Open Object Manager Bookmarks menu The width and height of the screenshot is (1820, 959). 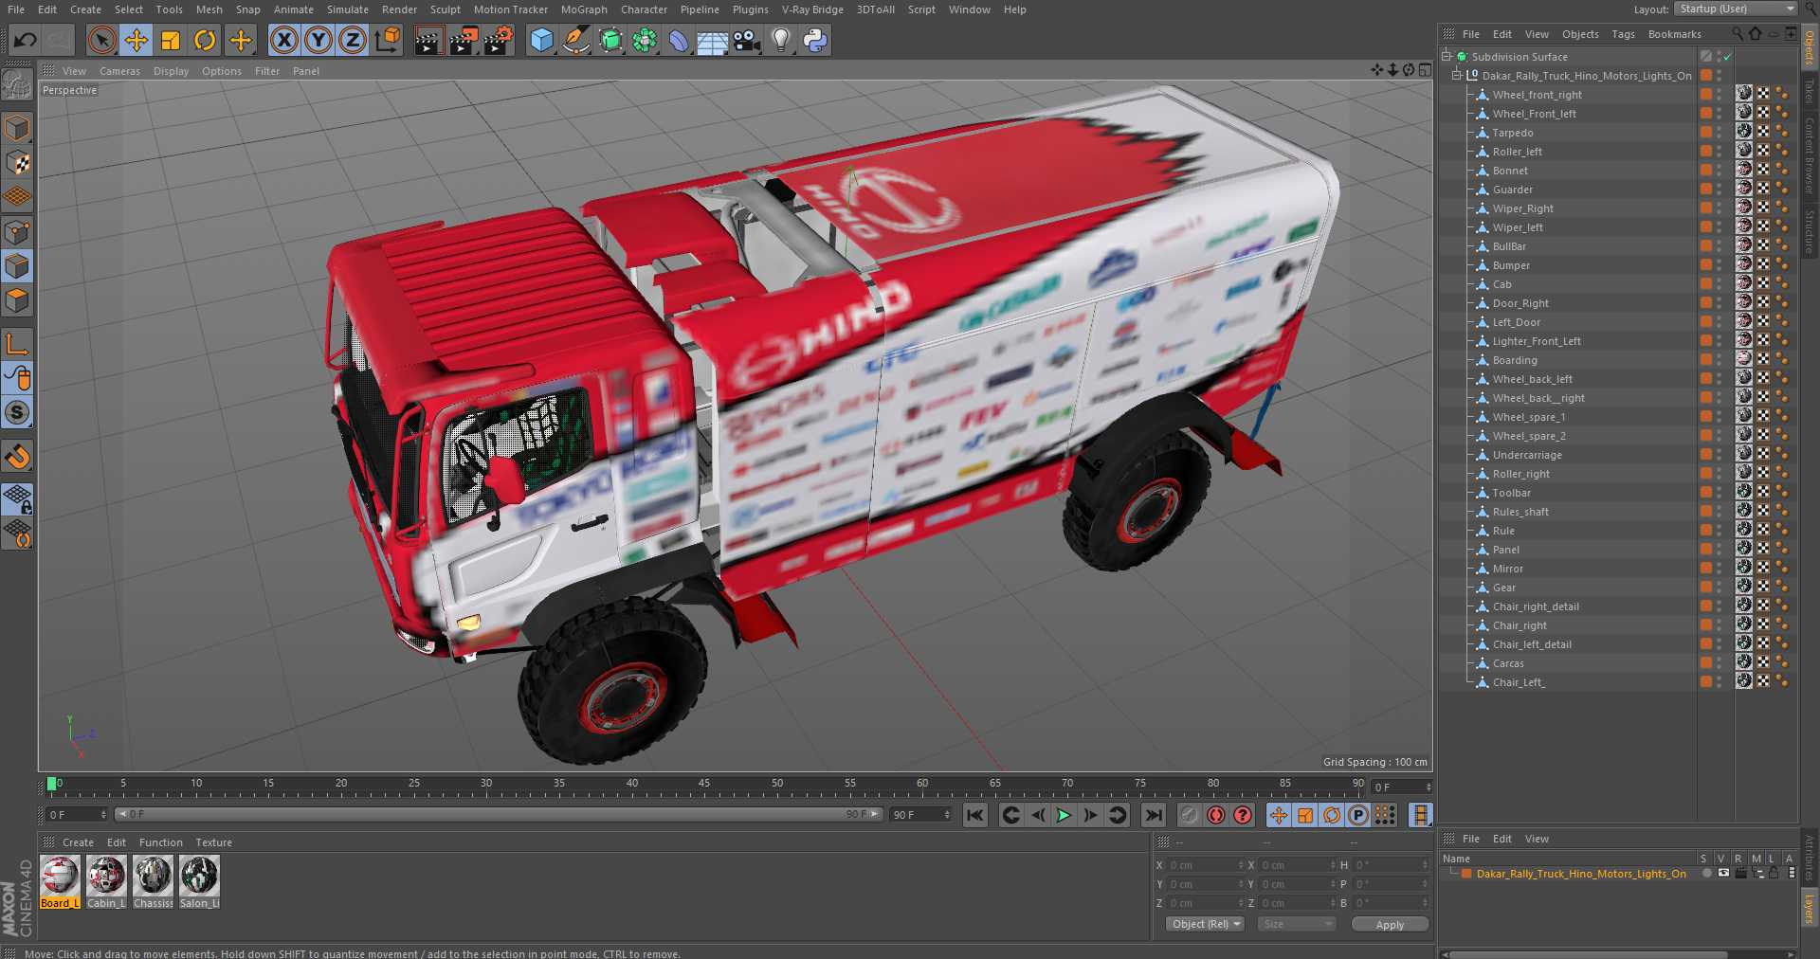tap(1674, 34)
